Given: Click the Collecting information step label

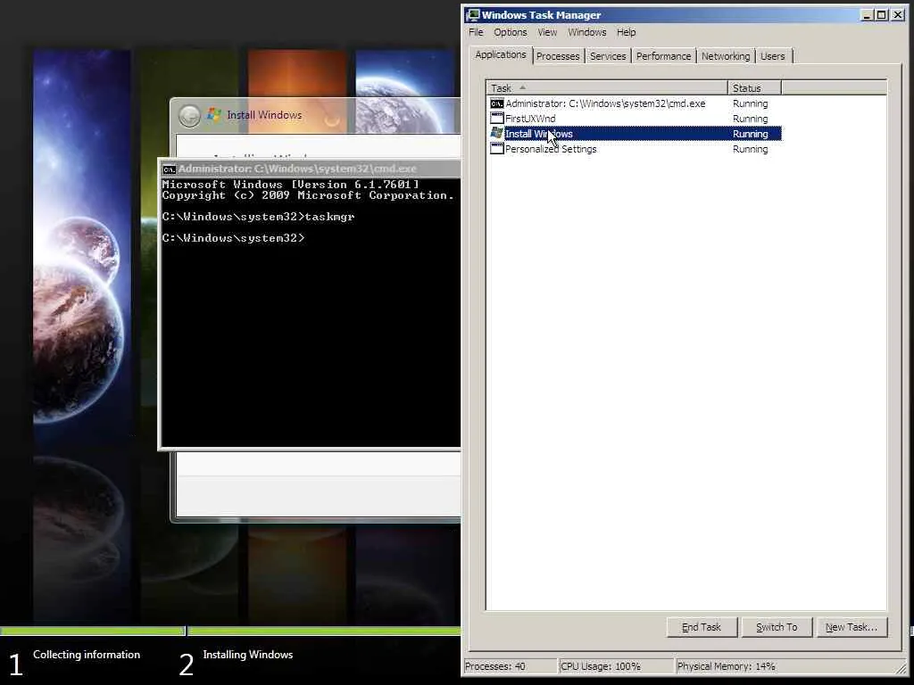Looking at the screenshot, I should coord(87,655).
